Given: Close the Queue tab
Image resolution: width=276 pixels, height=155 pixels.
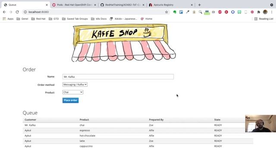Looking at the screenshot, I should pos(47,5).
